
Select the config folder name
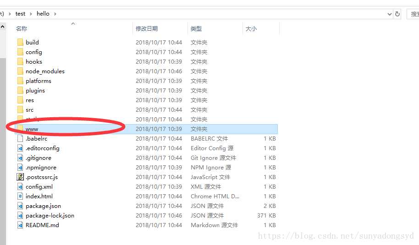34,52
